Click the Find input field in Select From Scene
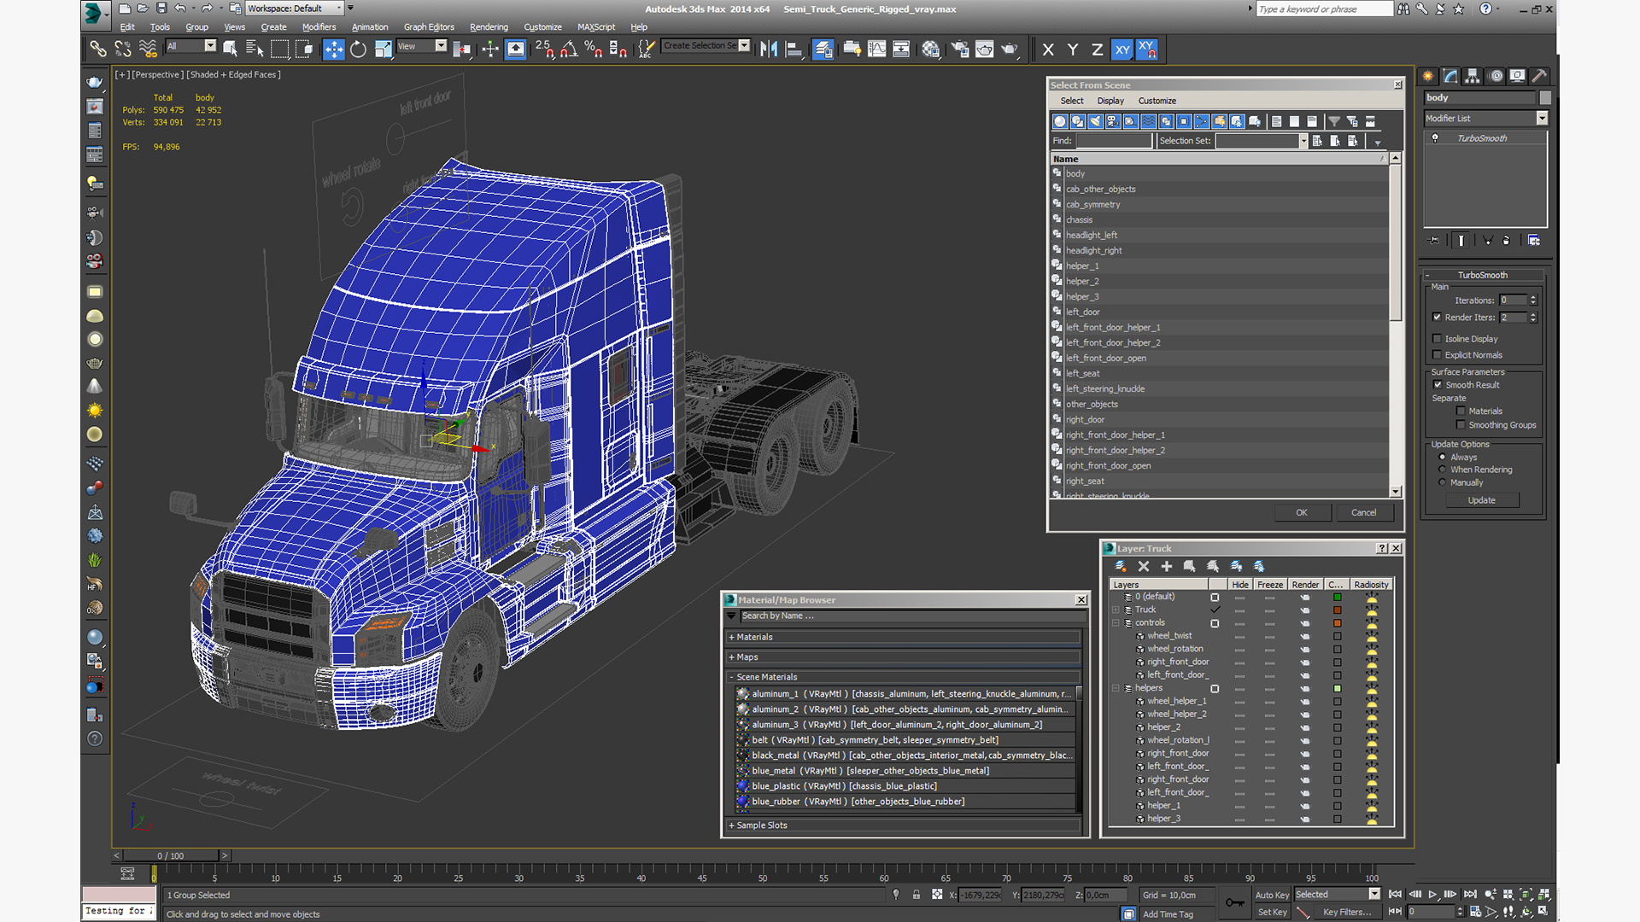Screen dimensions: 1640x922 [1113, 141]
